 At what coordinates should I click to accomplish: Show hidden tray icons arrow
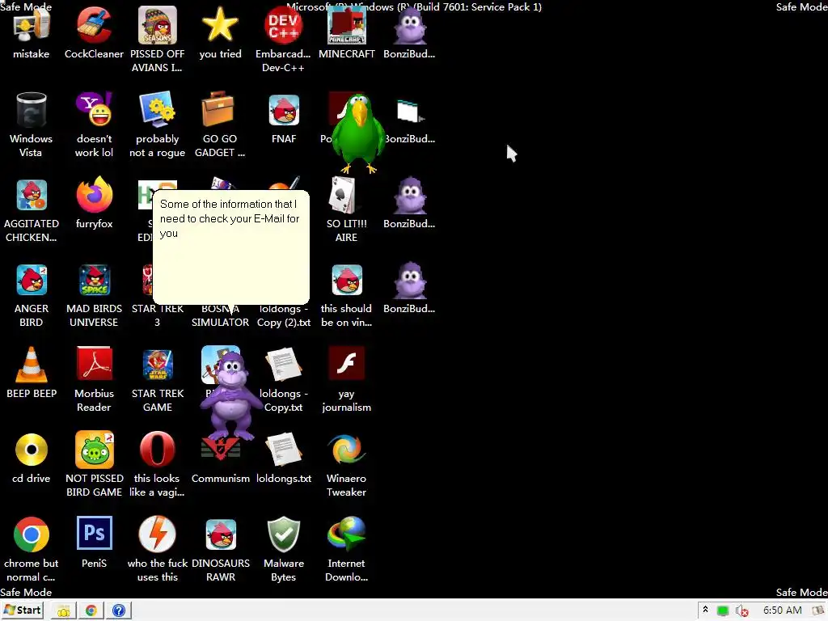[x=705, y=610]
